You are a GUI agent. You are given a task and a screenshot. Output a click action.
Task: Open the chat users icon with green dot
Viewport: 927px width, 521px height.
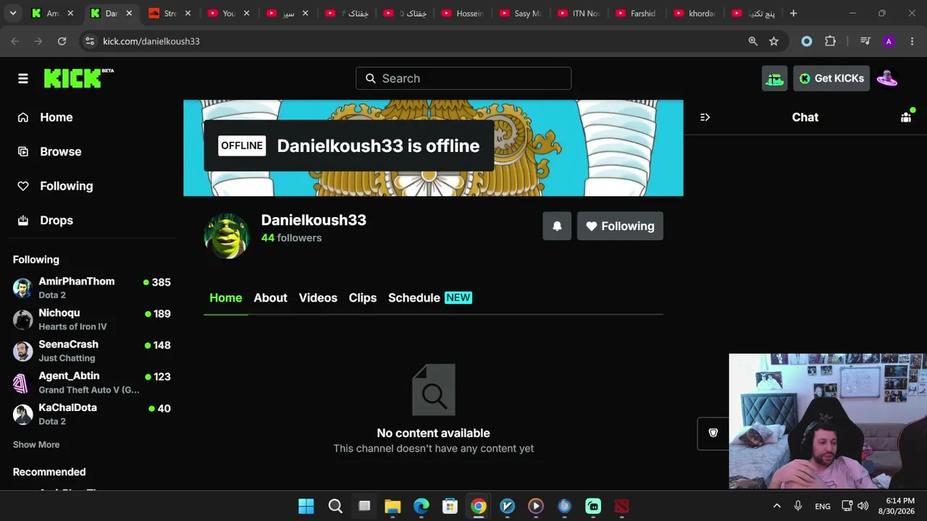tap(906, 117)
